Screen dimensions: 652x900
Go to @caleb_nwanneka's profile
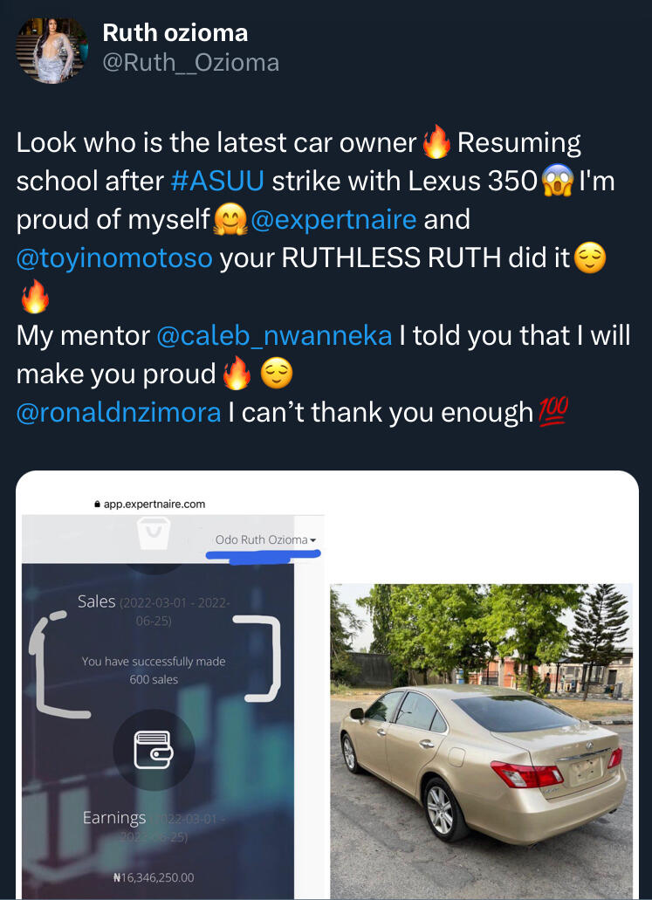(x=274, y=336)
